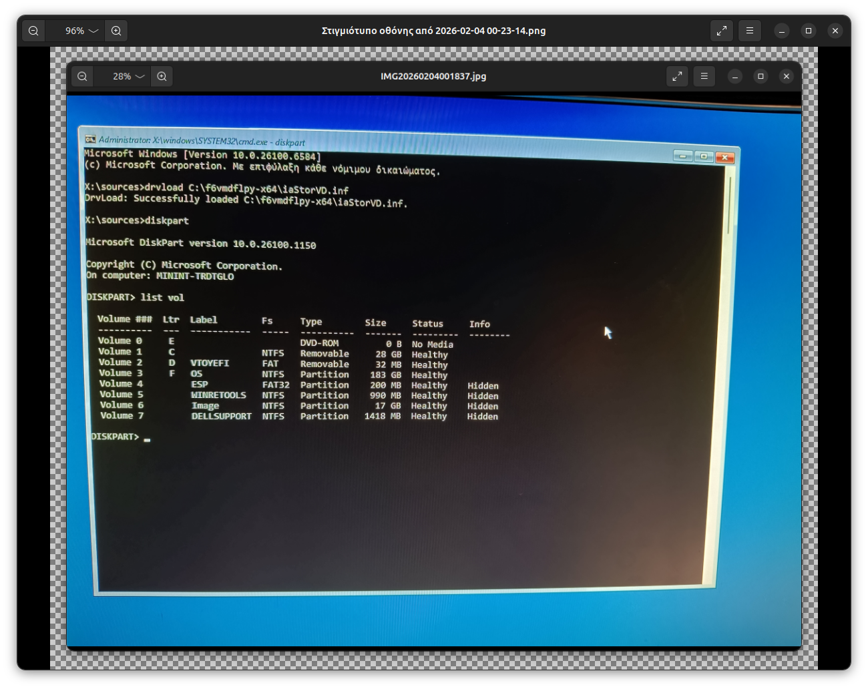Zoom in beside the 28% zoom field
The image size is (868, 689).
162,76
